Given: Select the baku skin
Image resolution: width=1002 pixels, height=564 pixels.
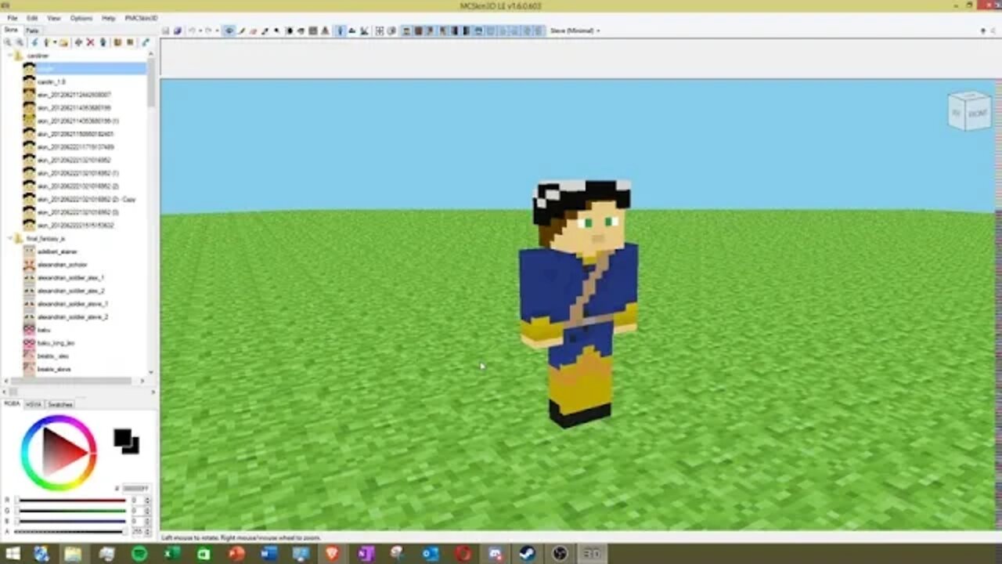Looking at the screenshot, I should (44, 330).
